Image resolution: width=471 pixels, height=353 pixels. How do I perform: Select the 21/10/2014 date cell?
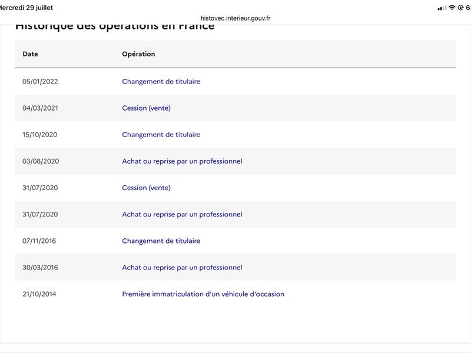click(39, 294)
